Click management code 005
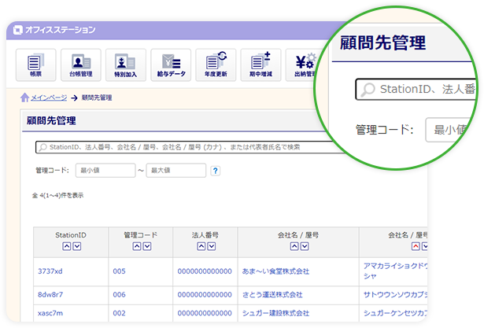Image resolution: width=484 pixels, height=328 pixels. (119, 271)
